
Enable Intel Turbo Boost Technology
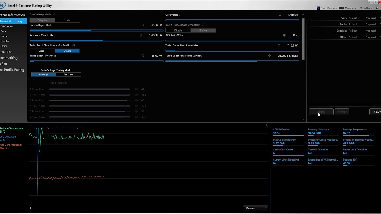203,30
